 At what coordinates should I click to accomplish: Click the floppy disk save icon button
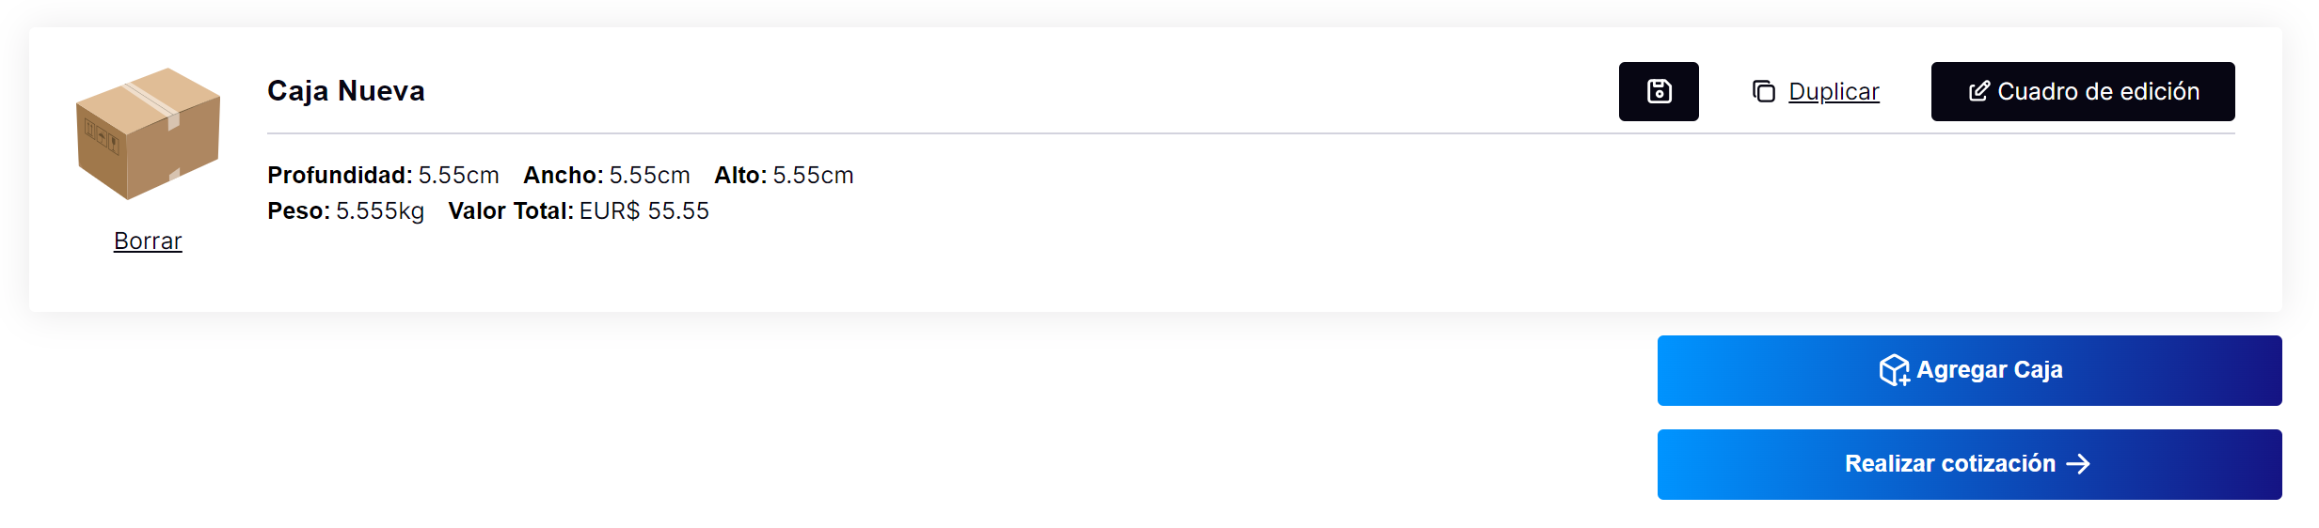point(1659,91)
